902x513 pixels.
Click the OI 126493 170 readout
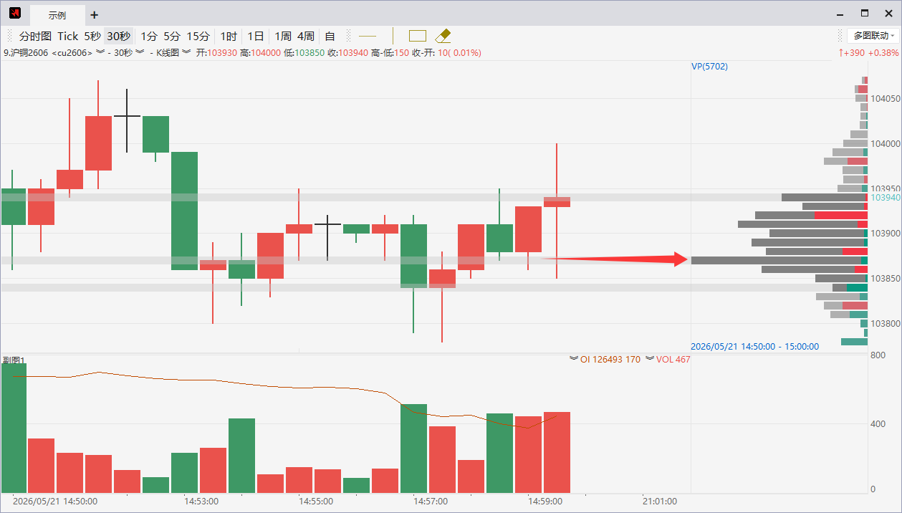tap(610, 359)
